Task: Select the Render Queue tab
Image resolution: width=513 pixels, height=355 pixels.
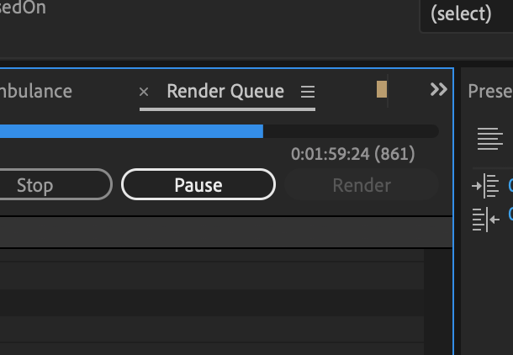Action: click(x=225, y=92)
